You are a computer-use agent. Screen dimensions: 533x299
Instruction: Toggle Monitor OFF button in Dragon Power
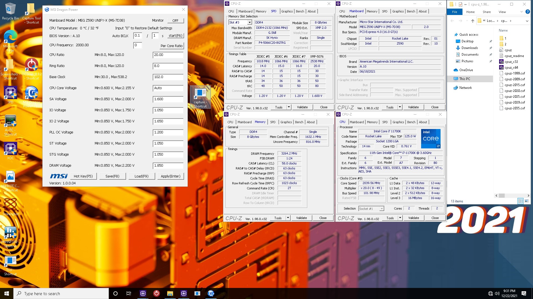tap(175, 20)
